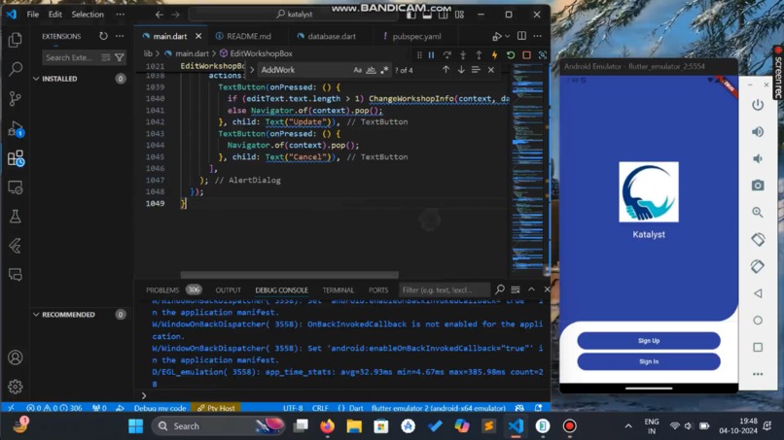Image resolution: width=784 pixels, height=440 pixels.
Task: Switch to the OUTPUT panel tab
Action: 228,290
